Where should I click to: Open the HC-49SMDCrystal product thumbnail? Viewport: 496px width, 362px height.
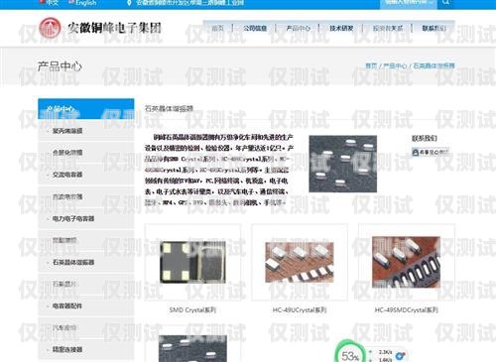click(406, 262)
